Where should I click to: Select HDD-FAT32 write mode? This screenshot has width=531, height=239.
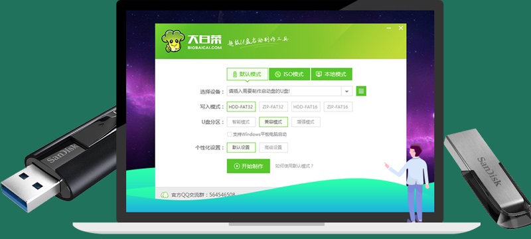click(x=241, y=107)
